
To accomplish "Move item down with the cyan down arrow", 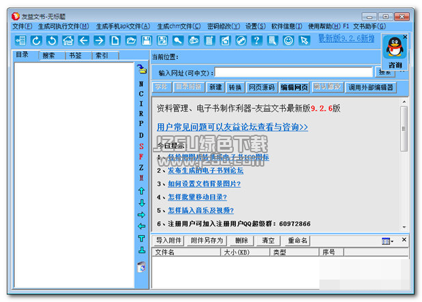I will click(x=142, y=203).
